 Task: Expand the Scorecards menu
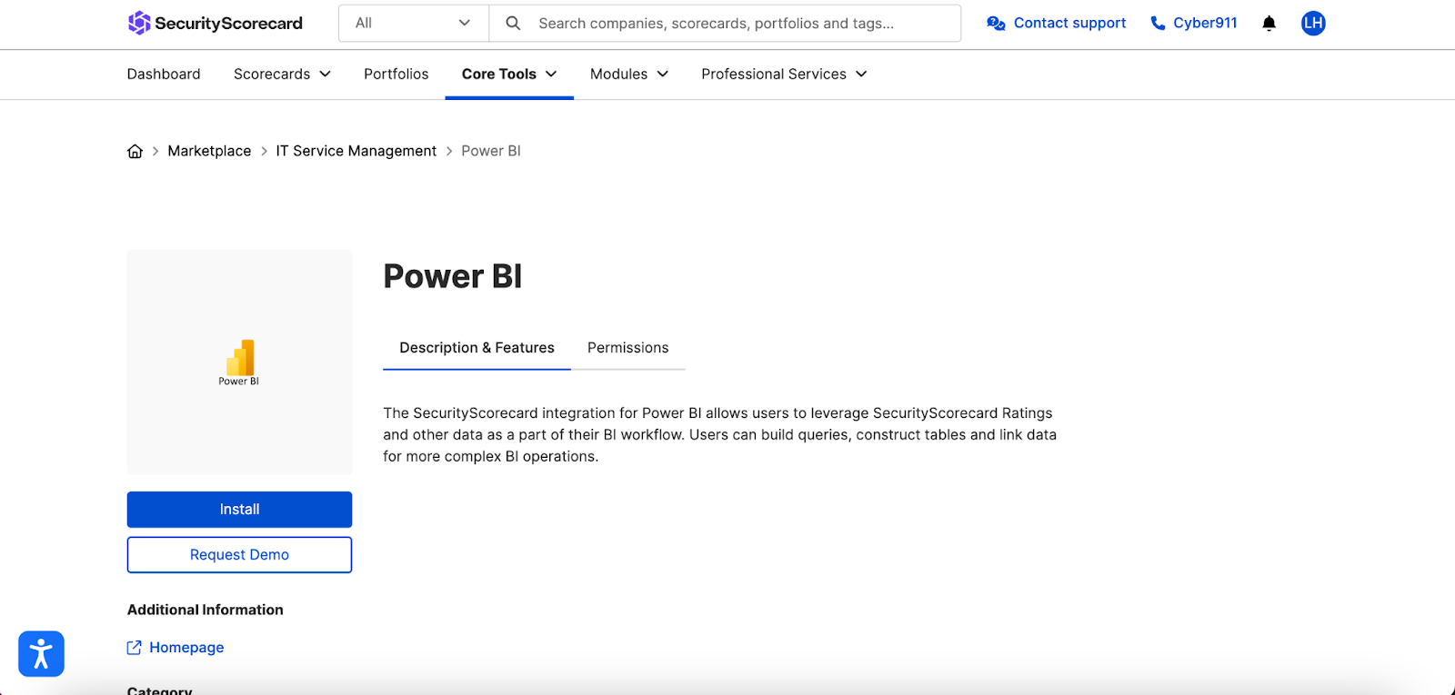click(x=282, y=74)
